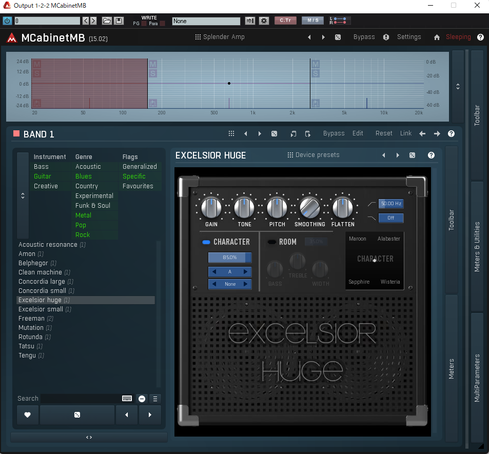
Task: Open the Device presets menu
Action: [x=313, y=155]
